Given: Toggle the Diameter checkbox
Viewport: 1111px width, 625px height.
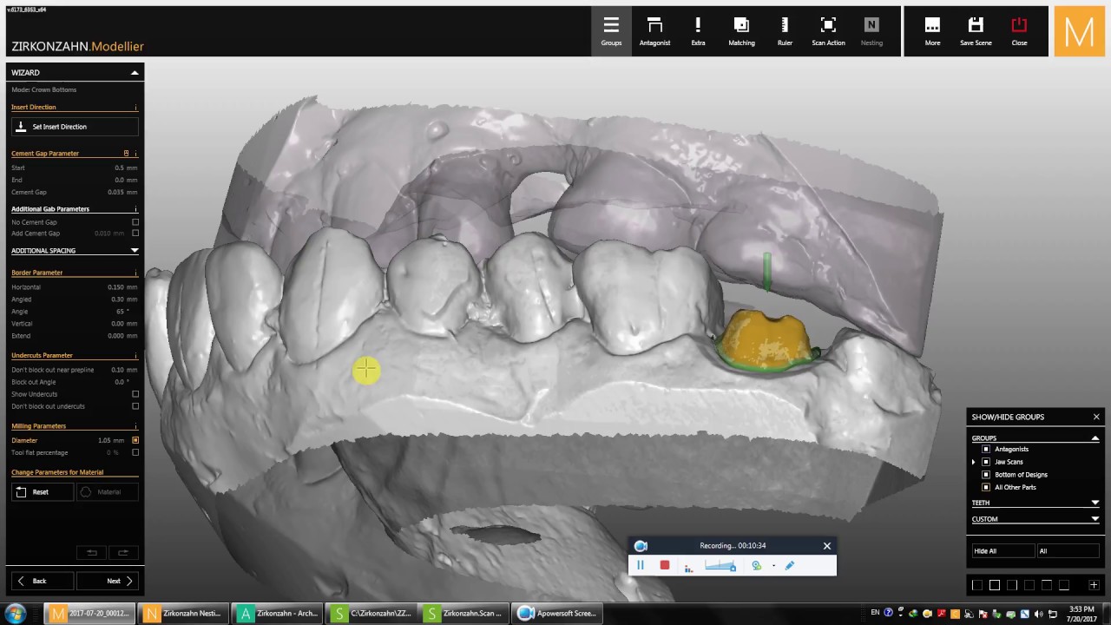Looking at the screenshot, I should tap(135, 440).
